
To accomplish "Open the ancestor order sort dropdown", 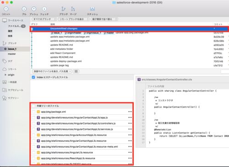I will 104,19.
